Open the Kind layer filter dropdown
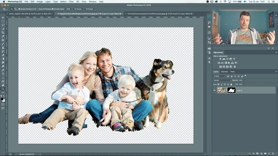This screenshot has height=156, width=278. point(219,76)
